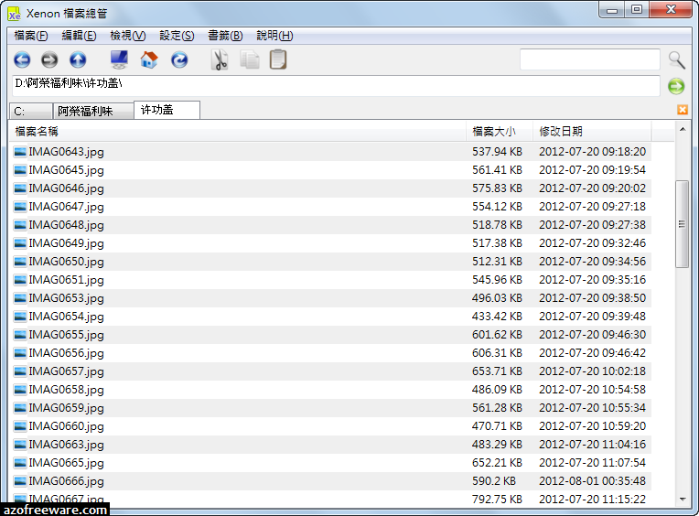Open the 編輯(E) menu
The width and height of the screenshot is (699, 516).
point(79,36)
